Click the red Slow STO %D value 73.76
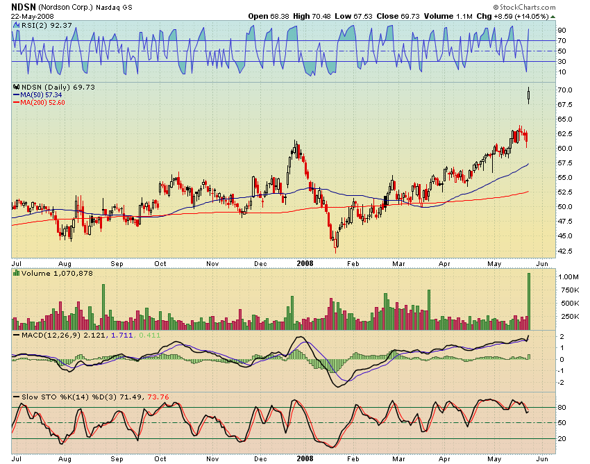Image resolution: width=590 pixels, height=464 pixels. 158,397
